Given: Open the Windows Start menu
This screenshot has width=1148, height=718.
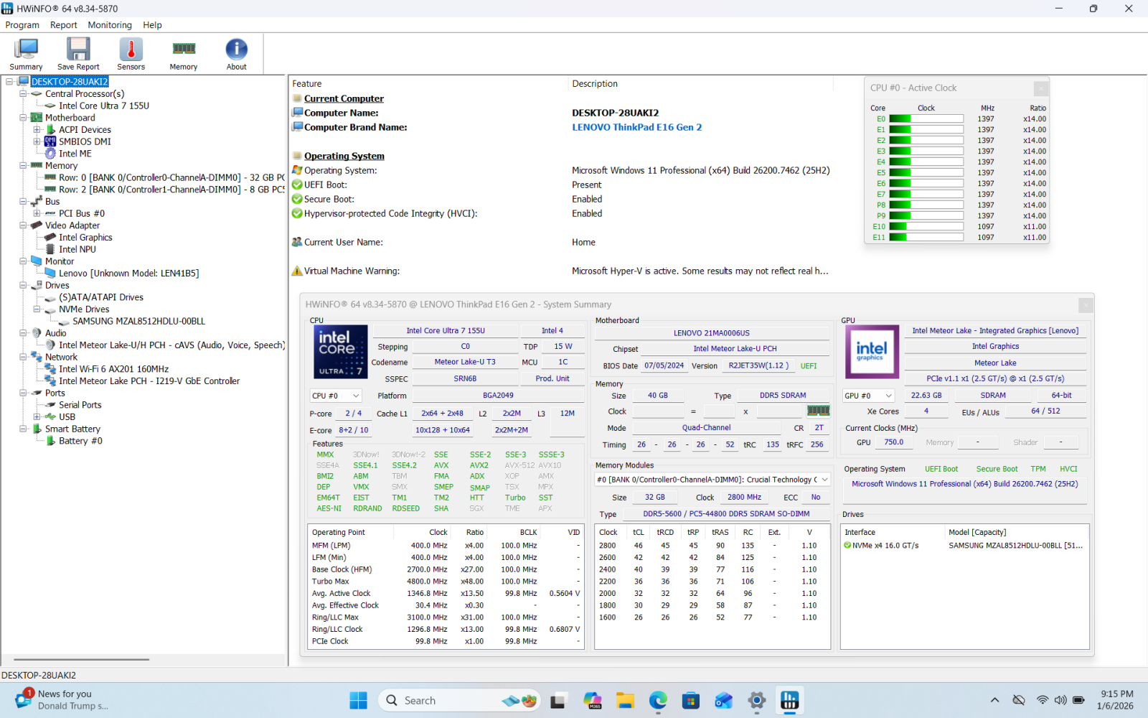Looking at the screenshot, I should 358,700.
